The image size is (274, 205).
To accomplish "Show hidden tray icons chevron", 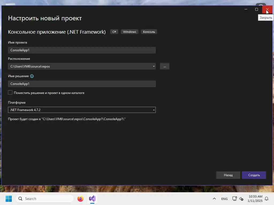I will tap(214, 199).
